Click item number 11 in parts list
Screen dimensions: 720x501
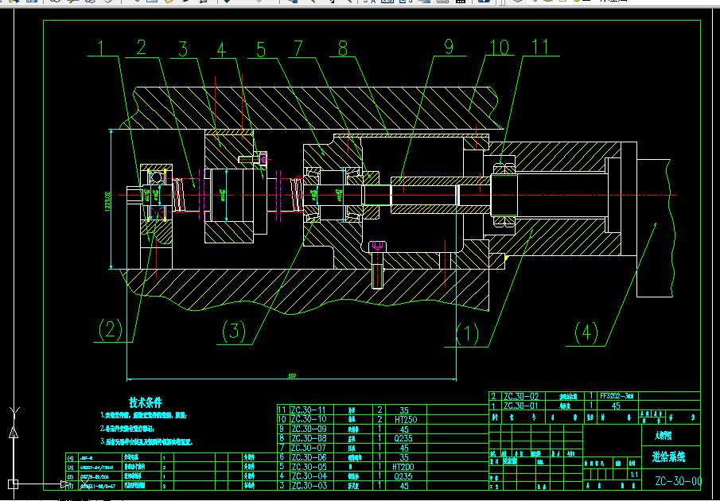pos(282,410)
